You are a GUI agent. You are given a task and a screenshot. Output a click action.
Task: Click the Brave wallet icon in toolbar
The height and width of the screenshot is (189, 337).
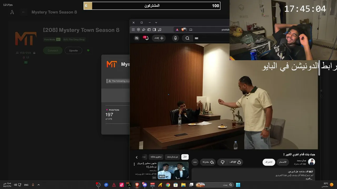click(x=149, y=30)
